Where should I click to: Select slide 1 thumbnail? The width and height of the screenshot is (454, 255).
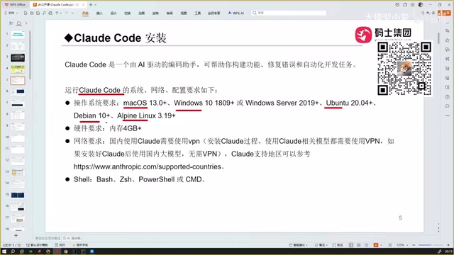tap(18, 35)
